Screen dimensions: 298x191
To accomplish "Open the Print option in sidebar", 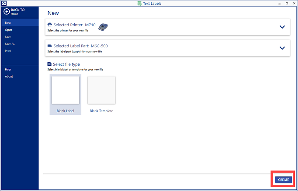I will point(8,50).
